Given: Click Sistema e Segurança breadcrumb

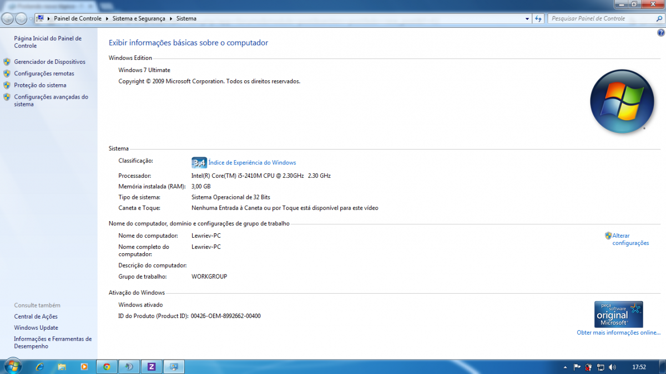Looking at the screenshot, I should 139,18.
